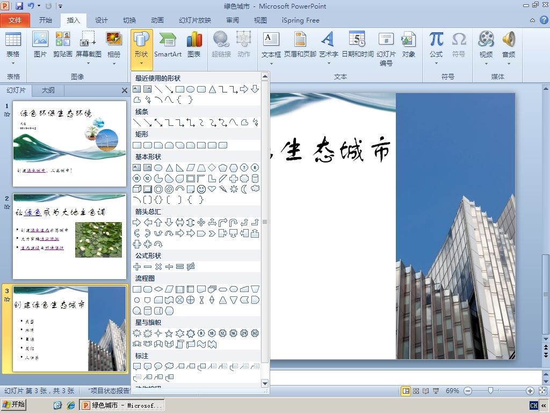The width and height of the screenshot is (550, 413).
Task: Launch Internet Explorer from quick launch
Action: [x=70, y=405]
